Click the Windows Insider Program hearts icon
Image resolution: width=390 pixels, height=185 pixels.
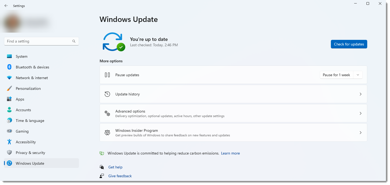(x=107, y=133)
